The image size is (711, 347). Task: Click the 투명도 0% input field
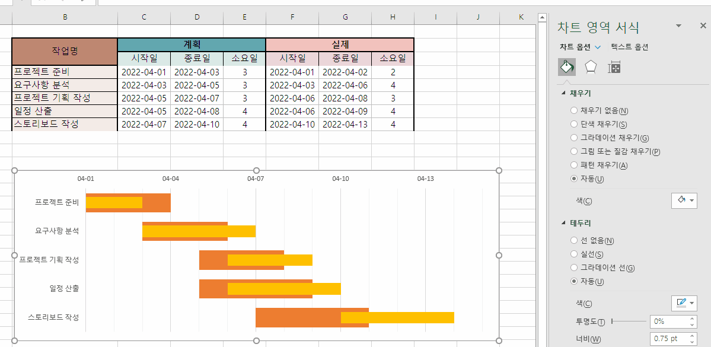point(669,321)
